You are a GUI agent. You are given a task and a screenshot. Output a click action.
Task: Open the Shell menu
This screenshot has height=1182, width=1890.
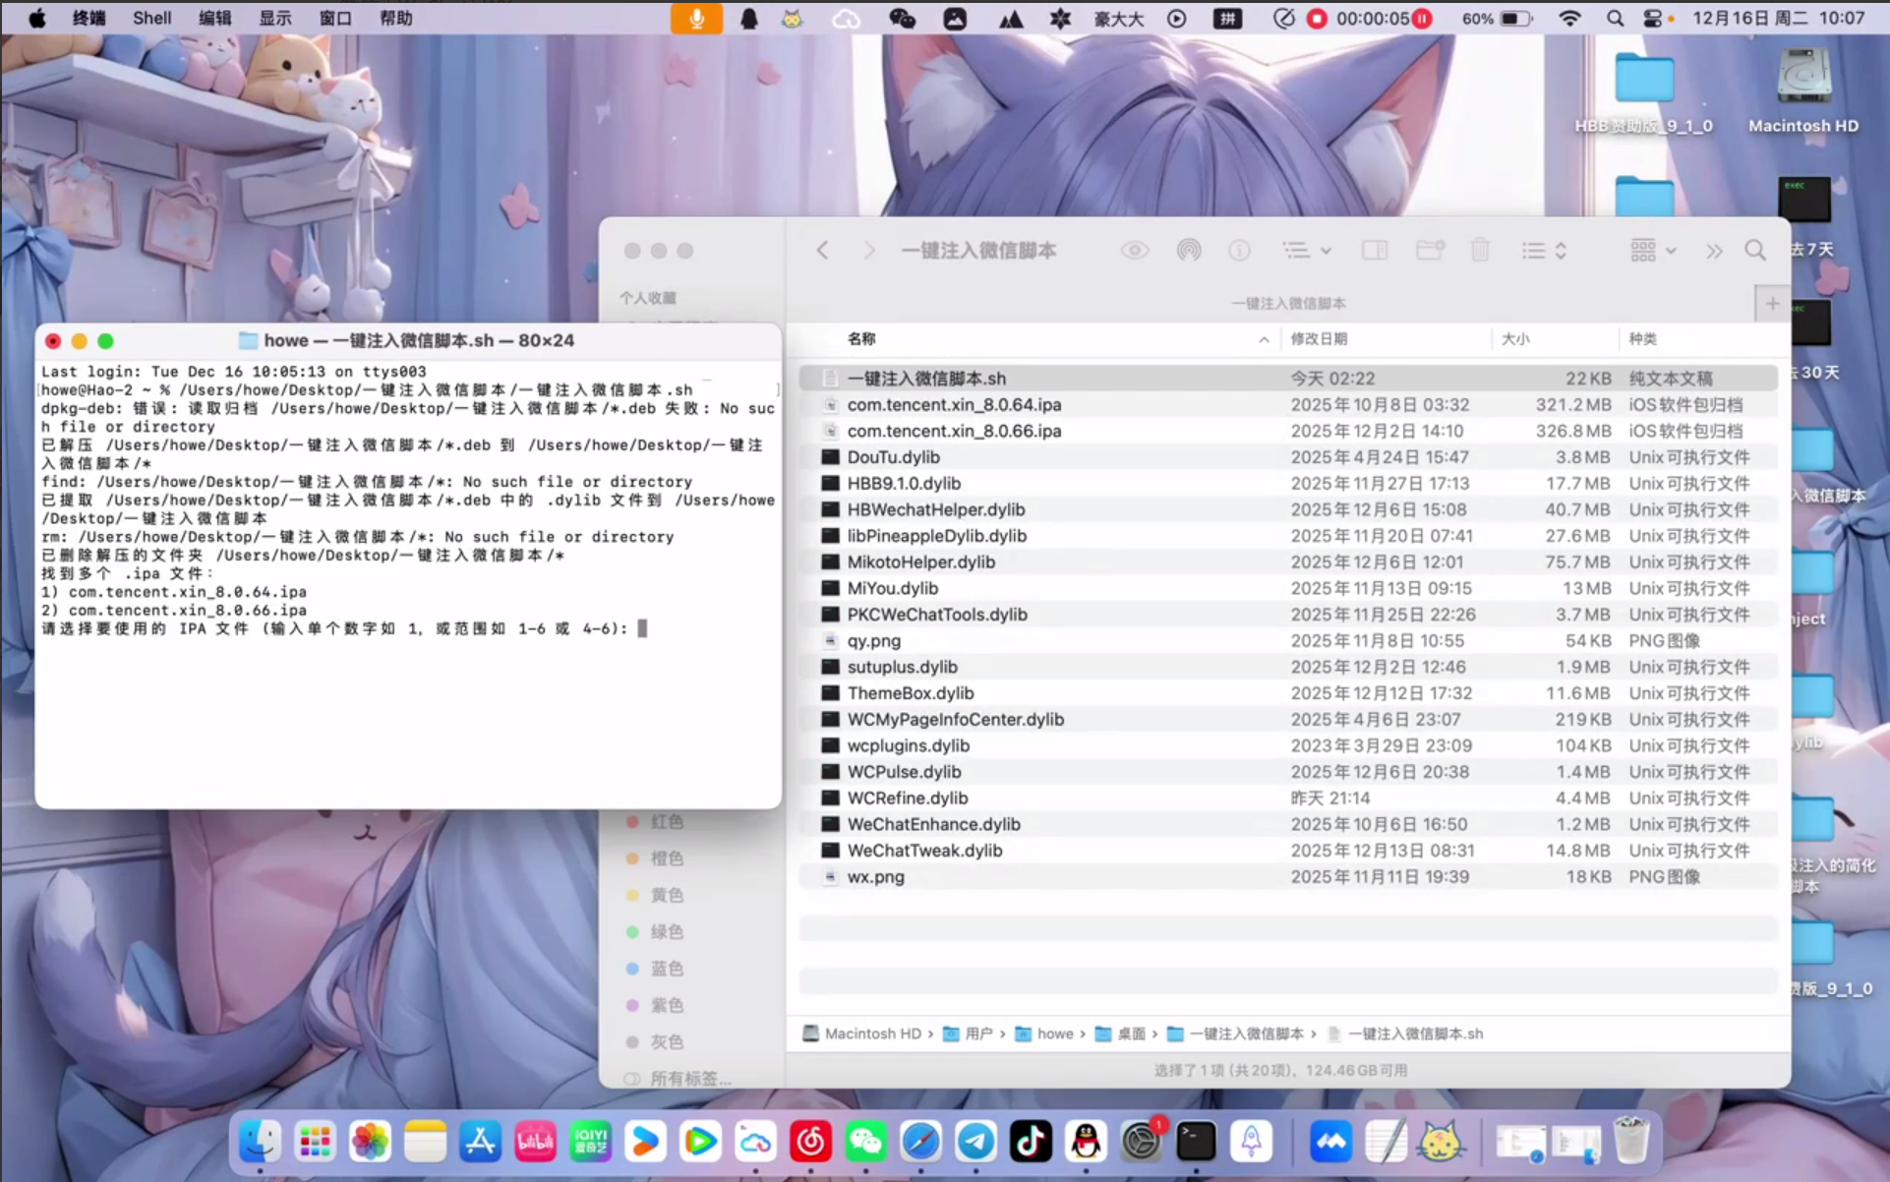click(151, 19)
